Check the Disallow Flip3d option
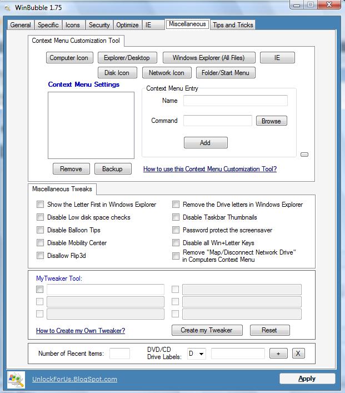Image resolution: width=345 pixels, height=393 pixels. pos(40,255)
